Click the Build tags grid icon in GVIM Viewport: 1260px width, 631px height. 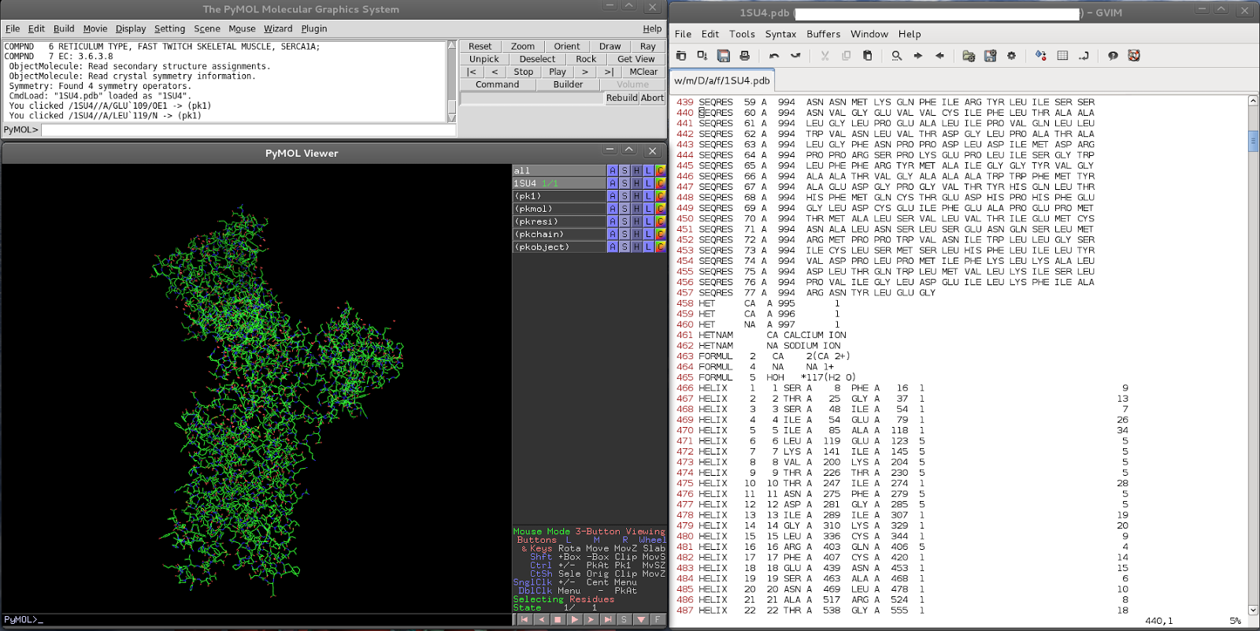(x=1062, y=56)
